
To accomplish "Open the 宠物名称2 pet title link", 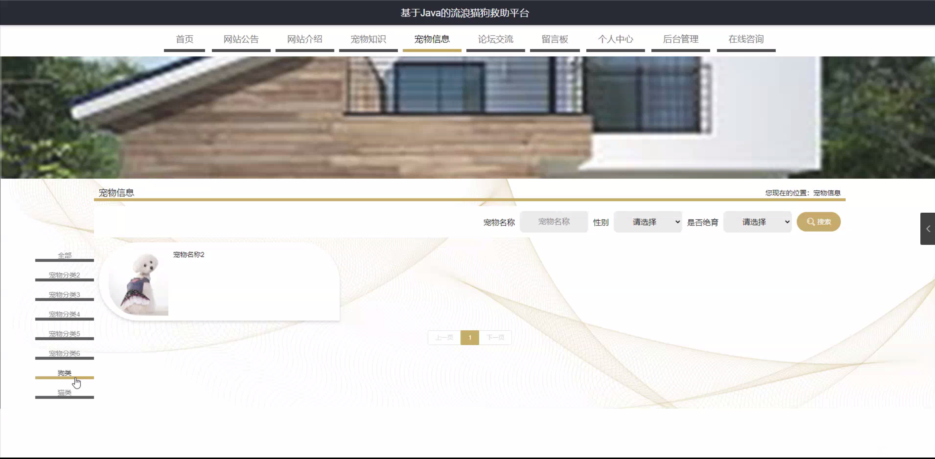I will tap(189, 255).
